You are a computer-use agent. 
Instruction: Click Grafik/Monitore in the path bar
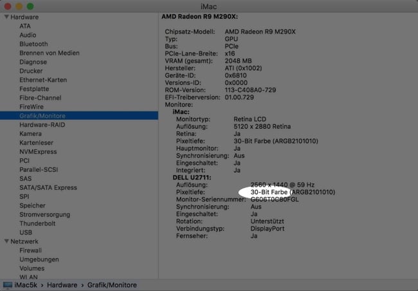pyautogui.click(x=112, y=285)
